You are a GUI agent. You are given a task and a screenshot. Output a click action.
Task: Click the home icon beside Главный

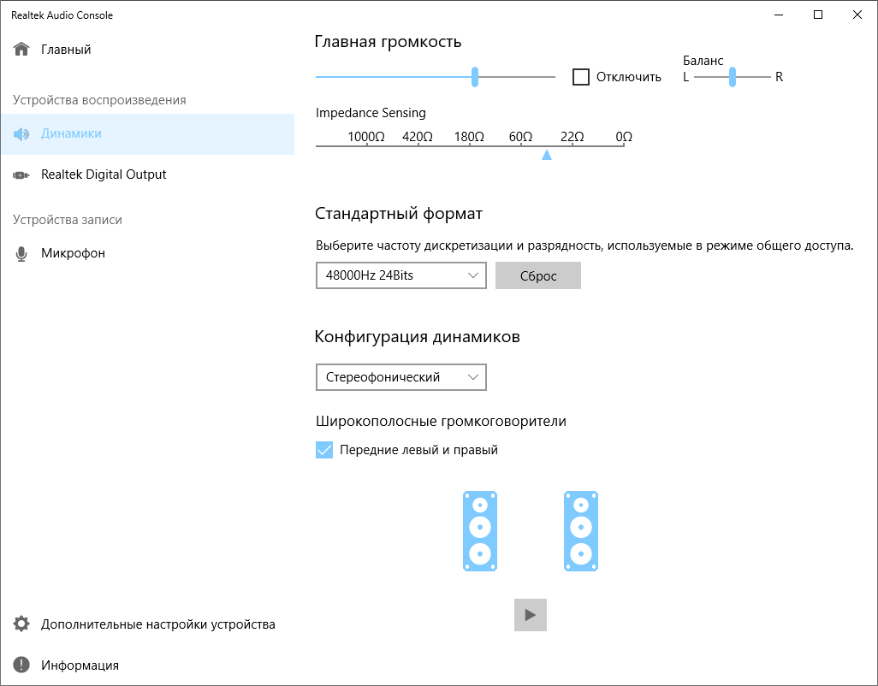pyautogui.click(x=21, y=50)
